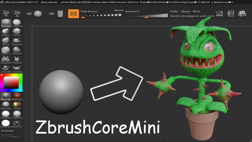Select the Slash3 brush

tap(6, 50)
